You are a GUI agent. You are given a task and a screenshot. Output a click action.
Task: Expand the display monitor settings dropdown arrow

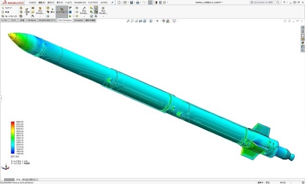[x=177, y=21]
